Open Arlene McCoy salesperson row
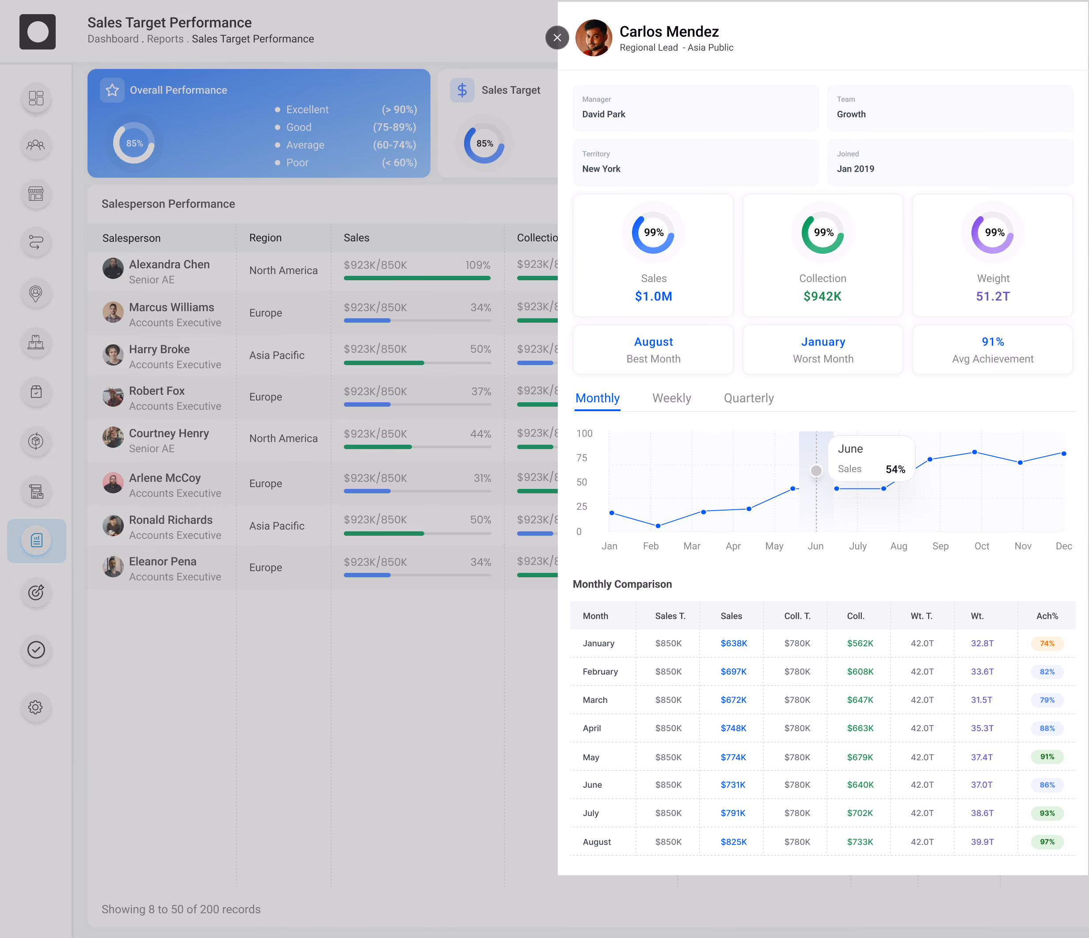Screen dimensions: 1089x938 click(x=323, y=484)
